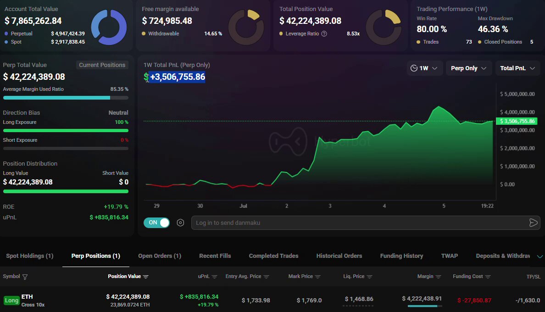Click the green Long badge on ETH row
Viewport: 545px width, 312px height.
click(11, 301)
